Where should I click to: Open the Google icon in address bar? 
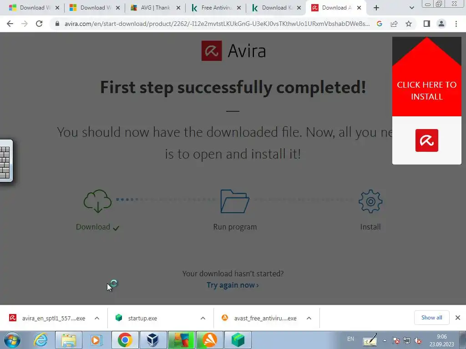379,24
